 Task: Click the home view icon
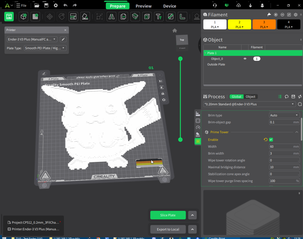click(175, 31)
